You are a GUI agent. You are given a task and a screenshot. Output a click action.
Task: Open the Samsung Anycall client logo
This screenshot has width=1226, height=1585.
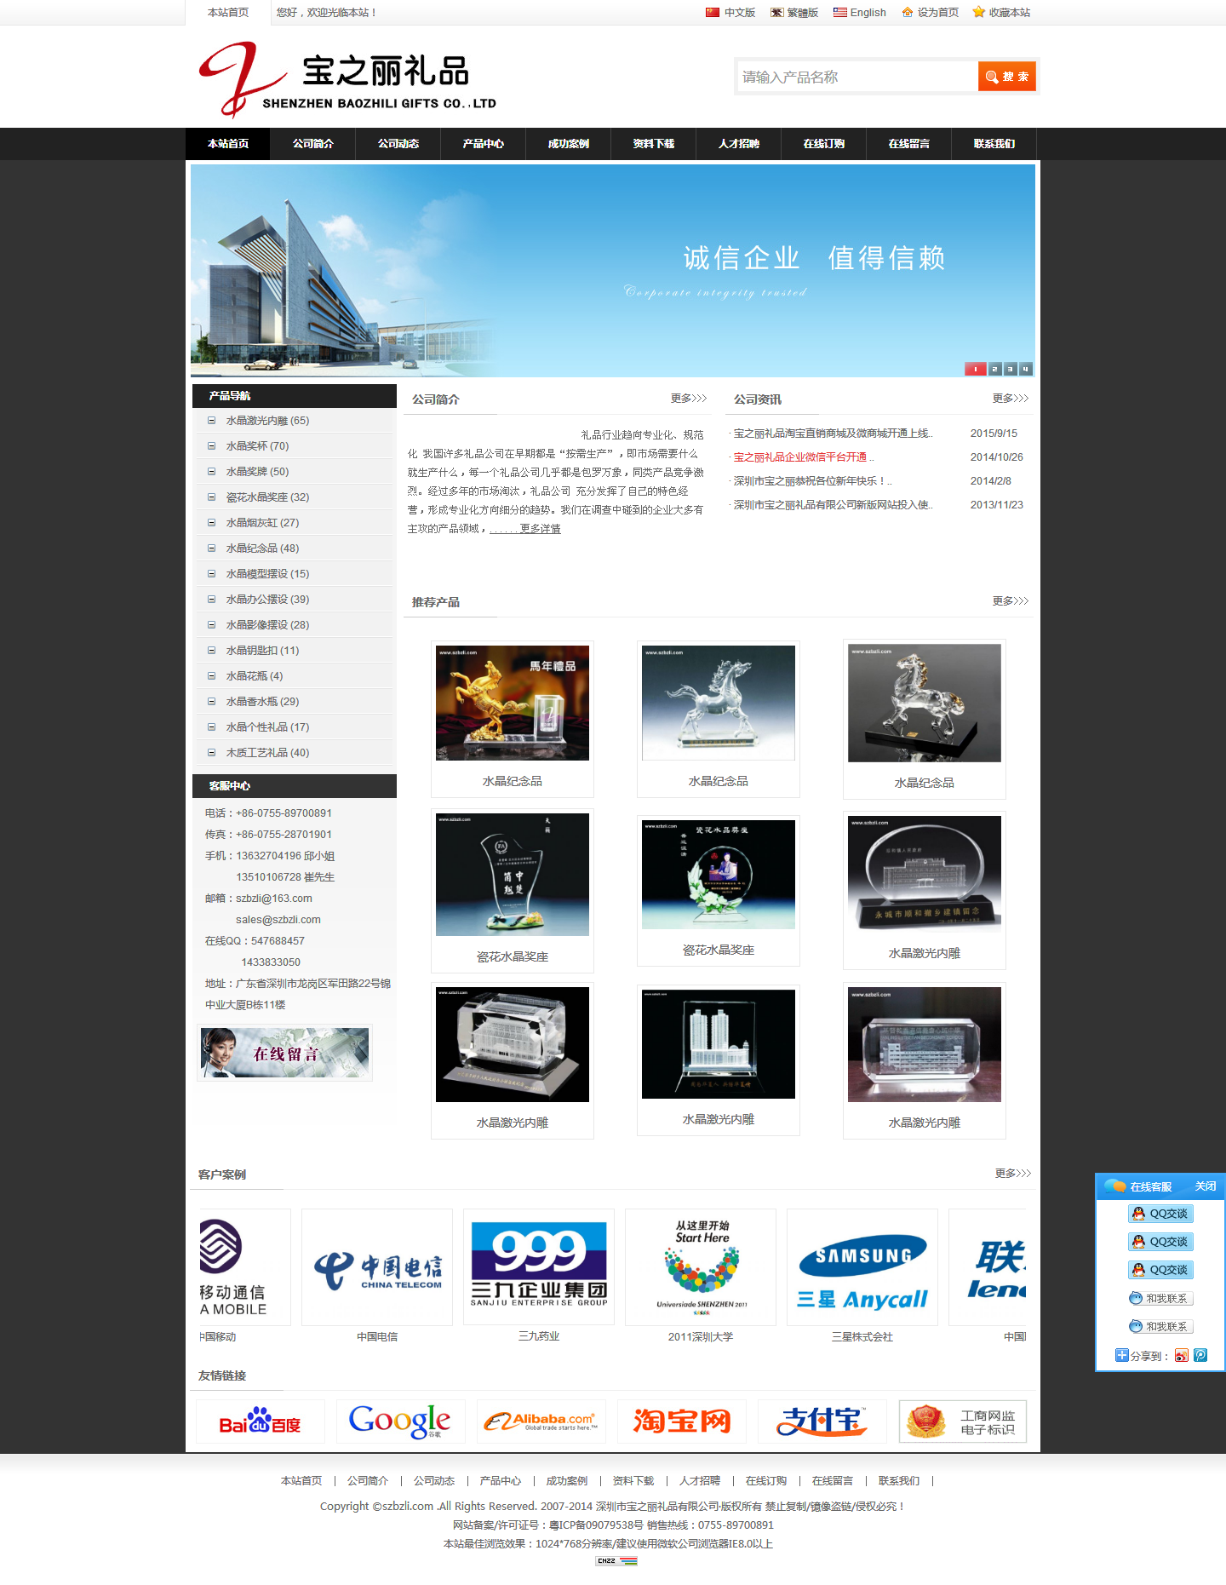[862, 1267]
